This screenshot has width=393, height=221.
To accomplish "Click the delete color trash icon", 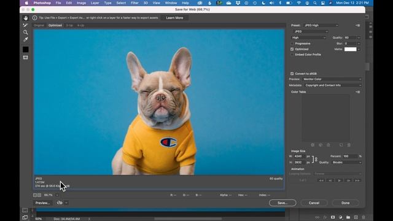I will (x=349, y=145).
